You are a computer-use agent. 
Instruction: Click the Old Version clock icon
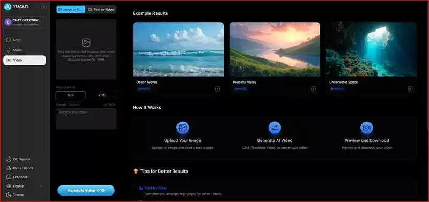tap(9, 159)
